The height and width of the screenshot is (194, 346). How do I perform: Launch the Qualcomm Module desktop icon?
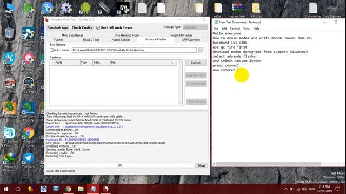coord(28,112)
